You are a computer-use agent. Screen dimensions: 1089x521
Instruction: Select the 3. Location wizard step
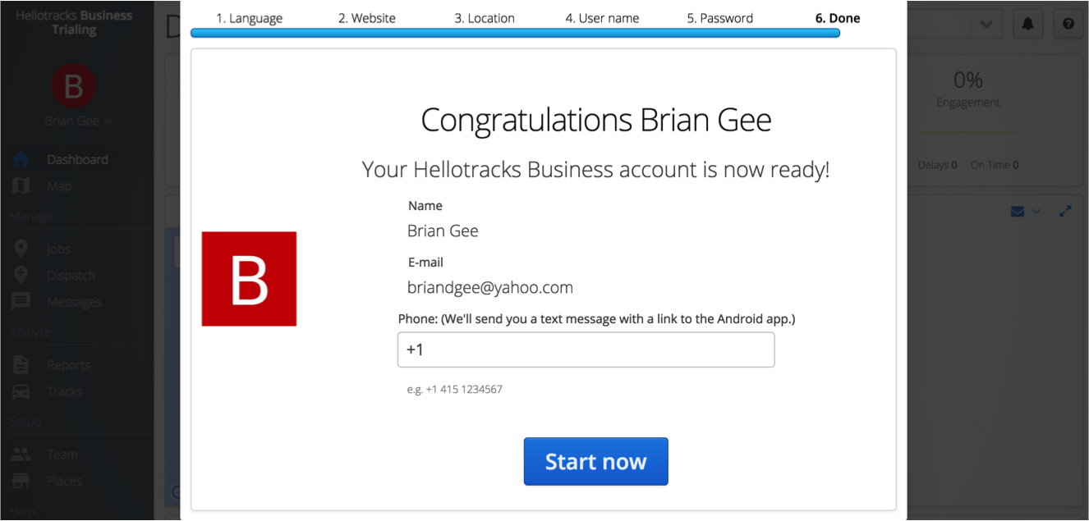[485, 18]
